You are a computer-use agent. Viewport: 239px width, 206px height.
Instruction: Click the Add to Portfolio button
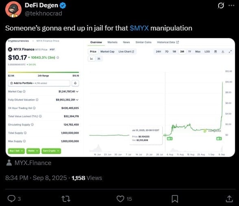39,83
